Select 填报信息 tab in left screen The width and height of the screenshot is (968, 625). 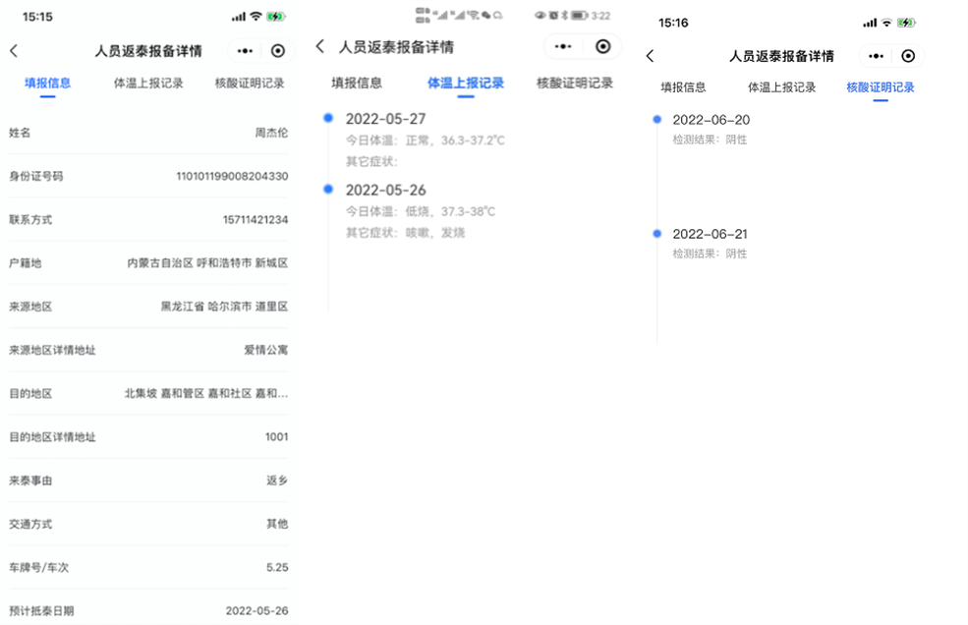47,83
